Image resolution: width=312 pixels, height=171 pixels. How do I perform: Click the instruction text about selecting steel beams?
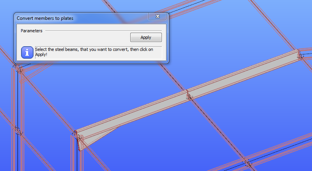[94, 52]
